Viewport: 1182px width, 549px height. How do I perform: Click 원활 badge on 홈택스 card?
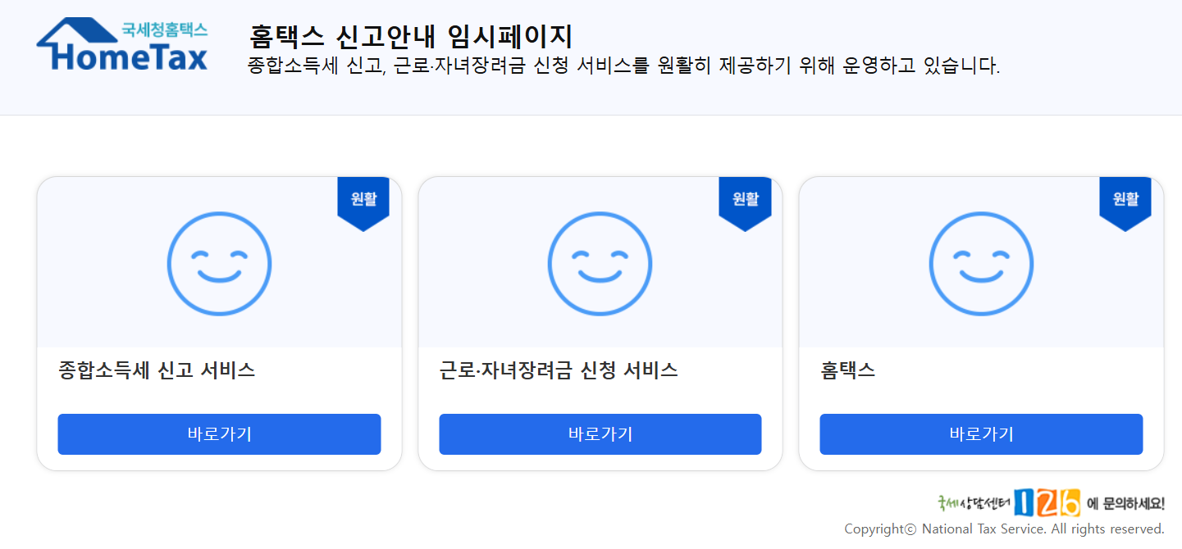[x=1125, y=204]
